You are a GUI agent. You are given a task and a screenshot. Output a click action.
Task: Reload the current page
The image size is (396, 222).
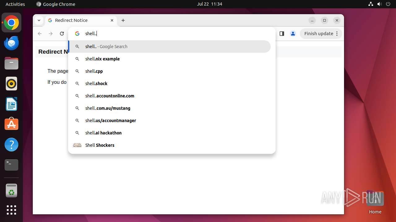click(62, 34)
